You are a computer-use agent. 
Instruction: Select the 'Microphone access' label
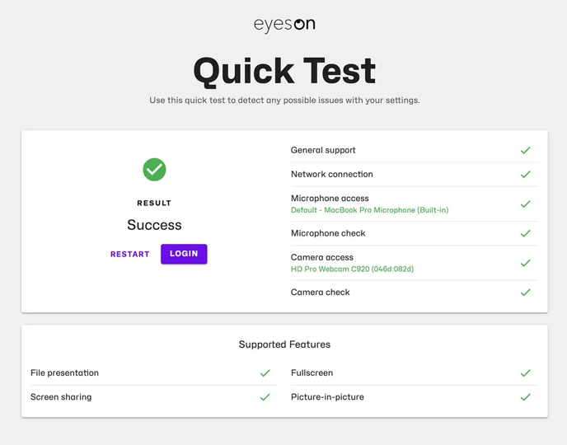tap(330, 198)
